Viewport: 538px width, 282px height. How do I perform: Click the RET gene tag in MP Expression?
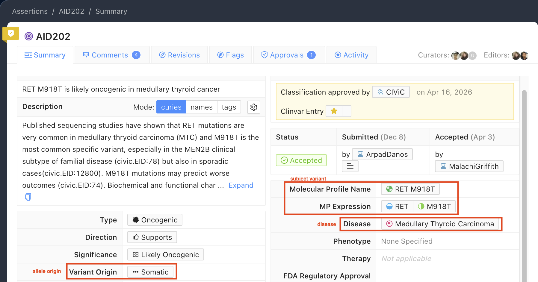point(397,207)
